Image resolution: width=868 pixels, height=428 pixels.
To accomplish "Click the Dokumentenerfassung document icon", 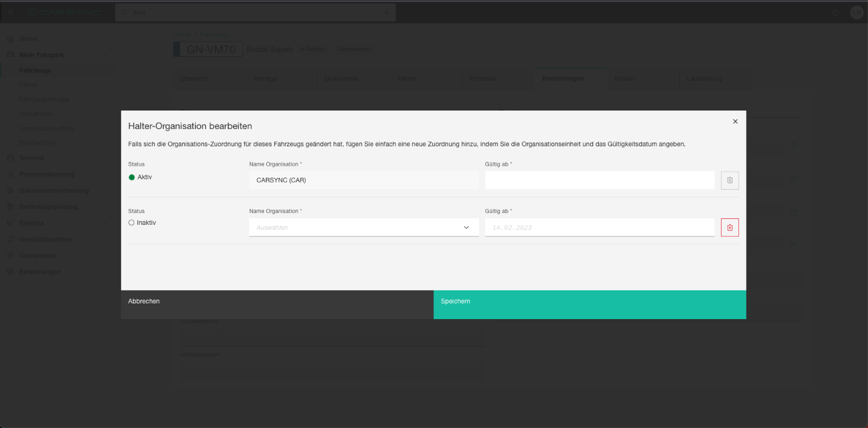I will pos(10,191).
